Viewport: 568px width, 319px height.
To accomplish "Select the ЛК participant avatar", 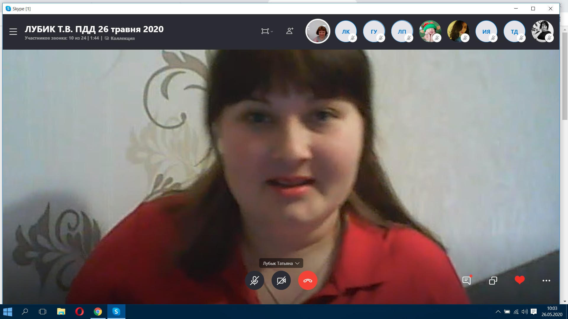I will tap(346, 31).
